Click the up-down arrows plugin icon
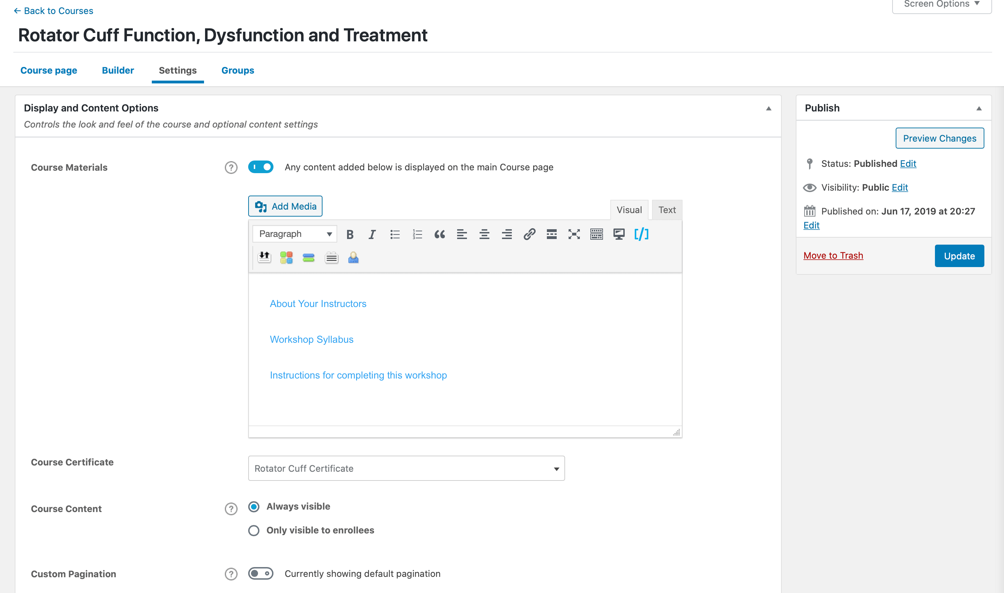This screenshot has height=593, width=1004. [264, 257]
